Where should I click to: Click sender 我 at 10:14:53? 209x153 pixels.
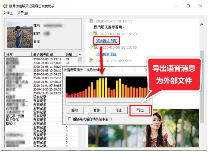tap(91, 21)
